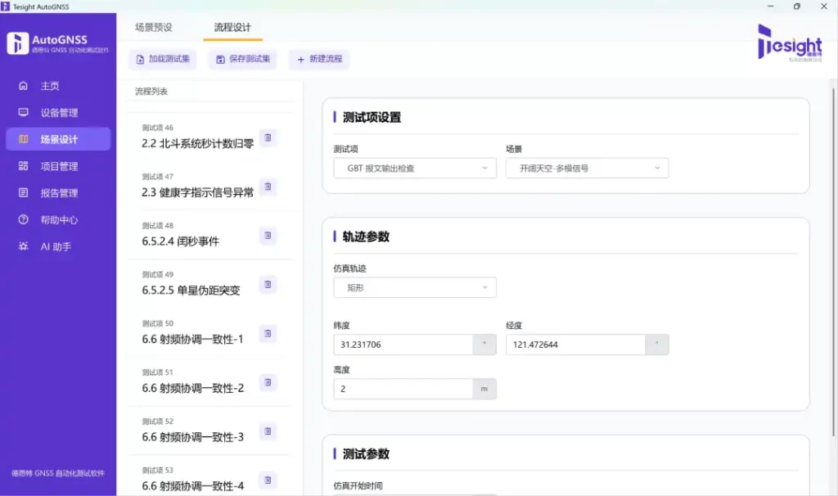
Task: Click the vertical scrollbar of the settings panel
Action: coord(833,262)
